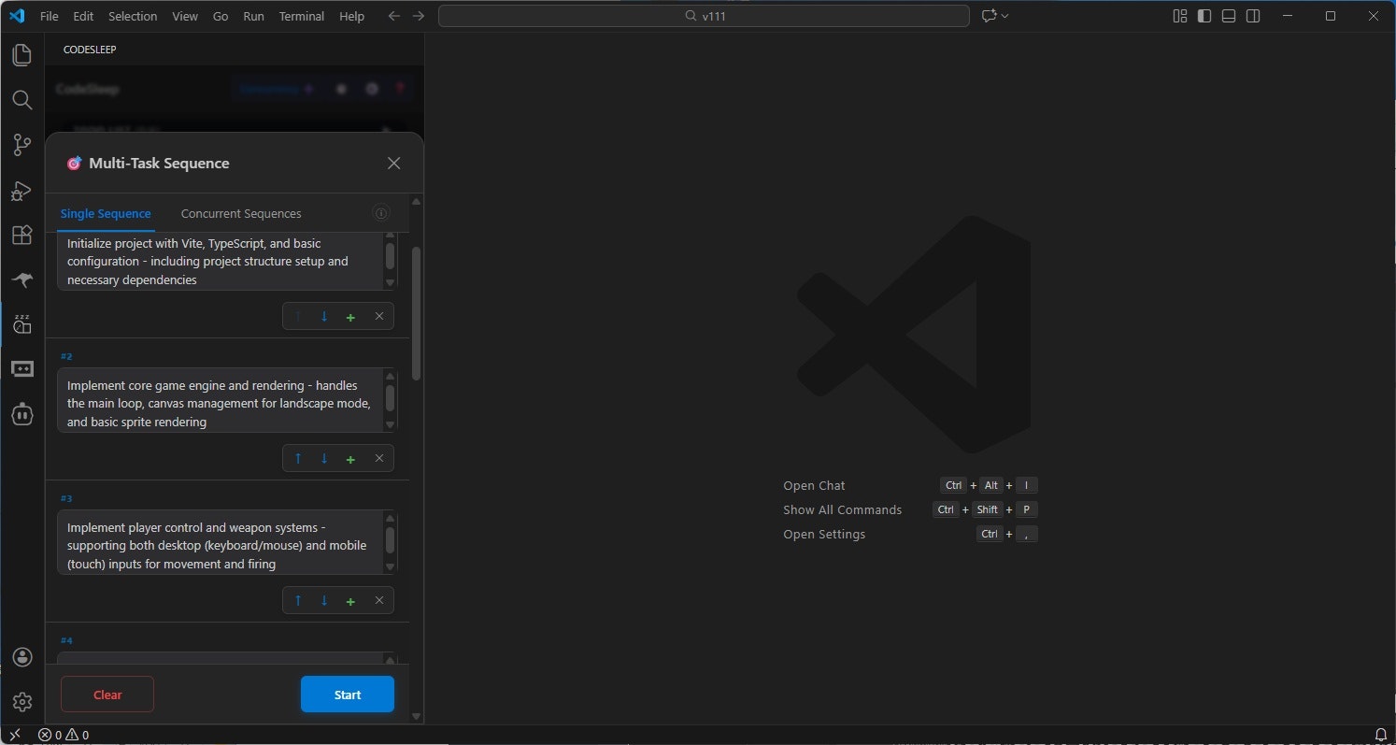Click the notifications bell in the status bar

click(x=1382, y=735)
